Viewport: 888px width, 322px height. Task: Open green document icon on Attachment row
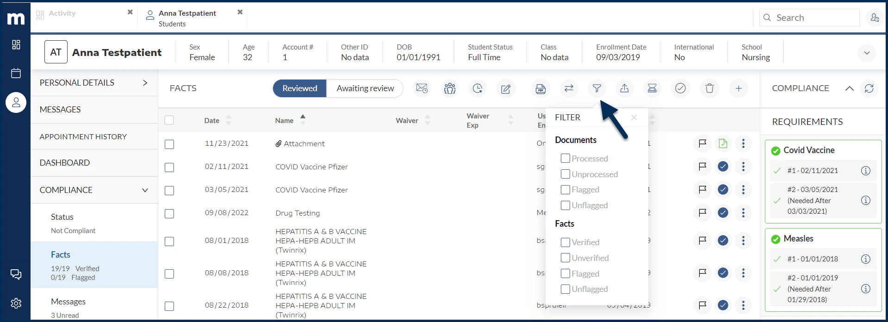pyautogui.click(x=723, y=143)
